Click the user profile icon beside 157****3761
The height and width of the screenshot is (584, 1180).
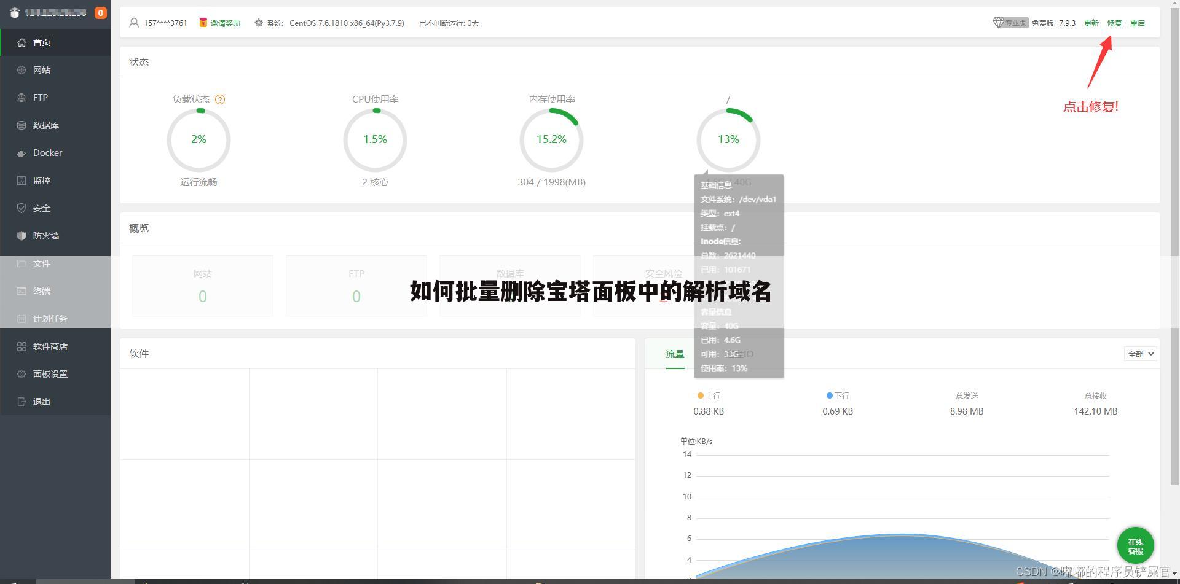coord(134,23)
